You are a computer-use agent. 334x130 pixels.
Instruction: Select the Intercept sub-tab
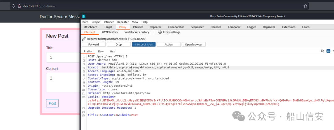tap(89, 32)
